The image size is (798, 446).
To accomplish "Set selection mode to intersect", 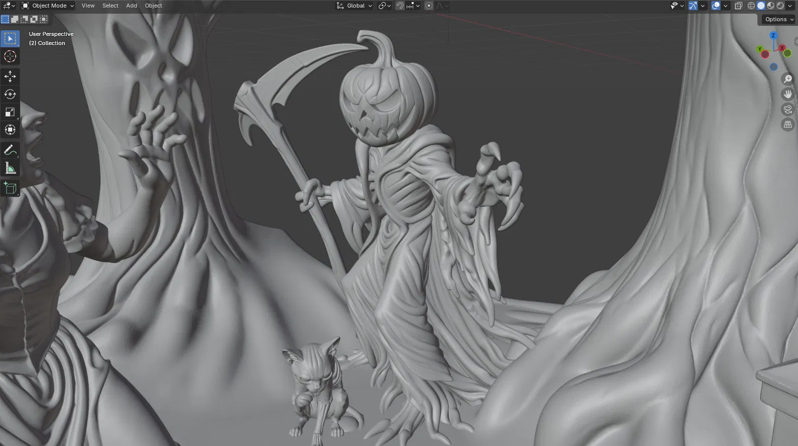I will coord(44,19).
